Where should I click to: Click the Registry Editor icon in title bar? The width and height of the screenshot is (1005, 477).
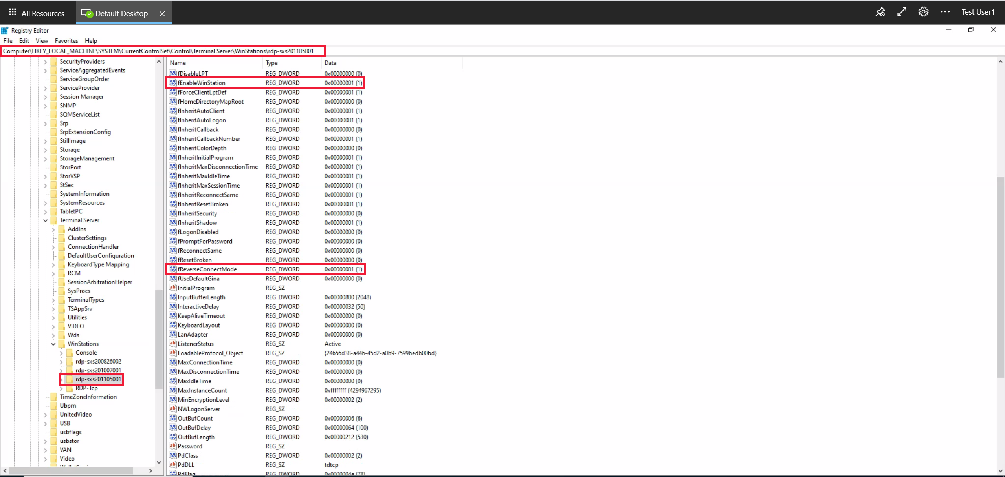tap(6, 30)
